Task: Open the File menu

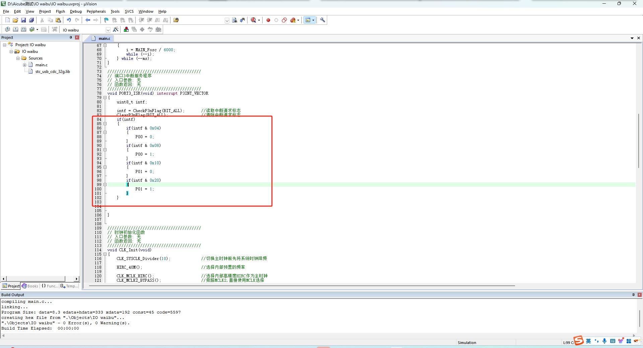Action: pyautogui.click(x=6, y=11)
